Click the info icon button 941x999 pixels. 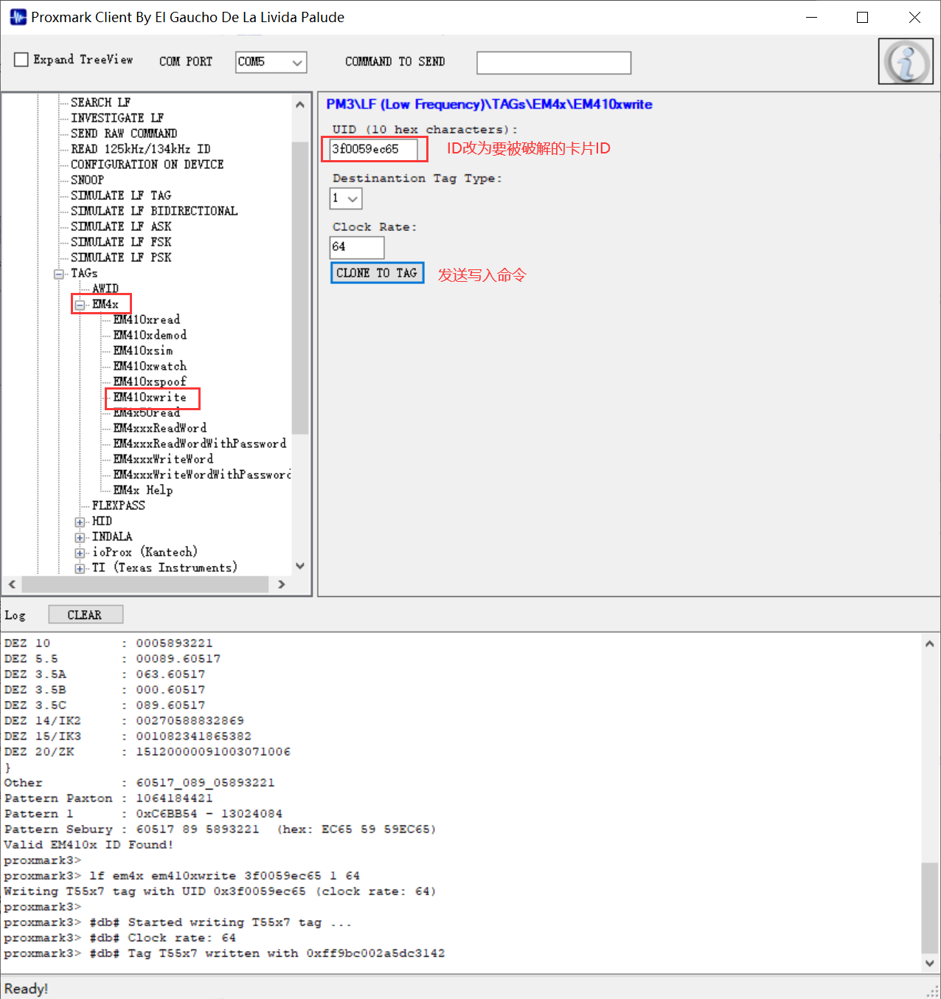906,61
